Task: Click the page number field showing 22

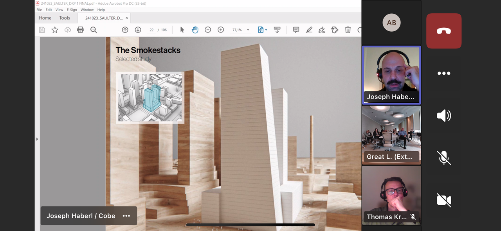Action: (x=151, y=30)
